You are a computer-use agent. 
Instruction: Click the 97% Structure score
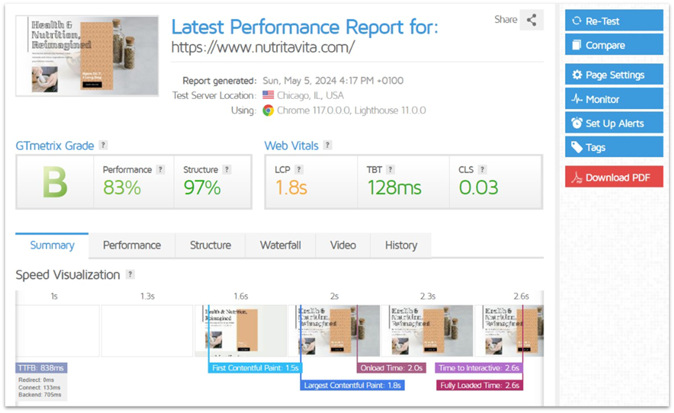click(x=202, y=188)
